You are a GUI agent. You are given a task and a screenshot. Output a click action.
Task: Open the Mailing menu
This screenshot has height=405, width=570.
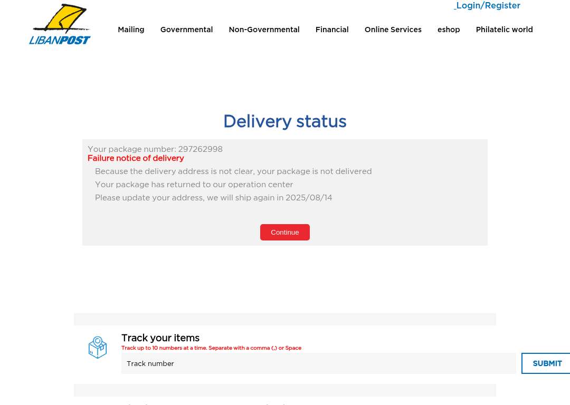[131, 30]
